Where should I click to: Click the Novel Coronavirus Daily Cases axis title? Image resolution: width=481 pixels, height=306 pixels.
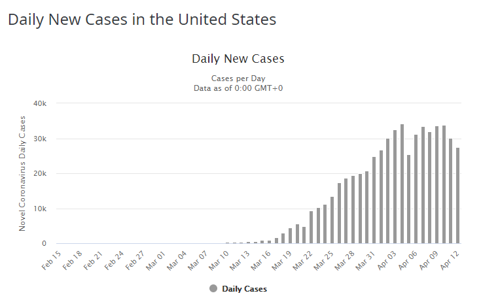pyautogui.click(x=22, y=173)
